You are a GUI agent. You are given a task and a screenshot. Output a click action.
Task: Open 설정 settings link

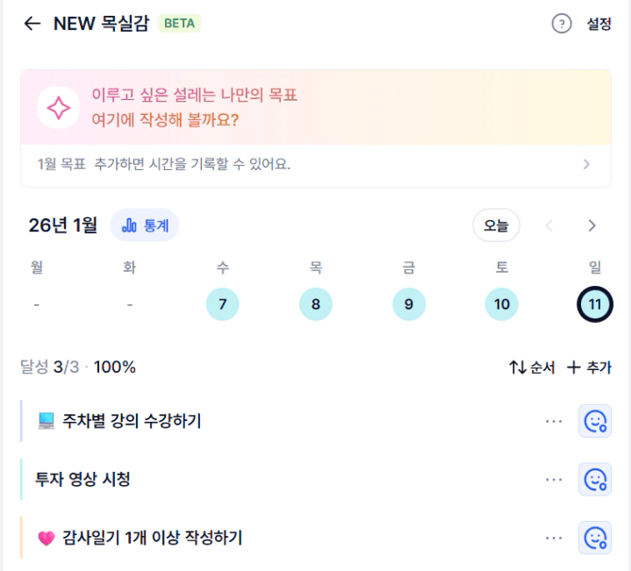(x=599, y=24)
